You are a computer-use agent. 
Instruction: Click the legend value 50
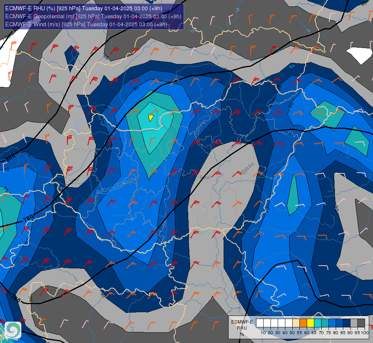coord(292,333)
